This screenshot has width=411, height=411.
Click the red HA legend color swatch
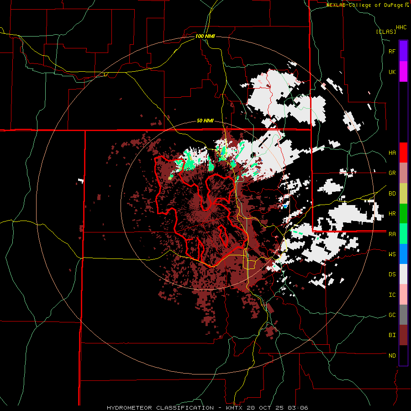point(403,153)
